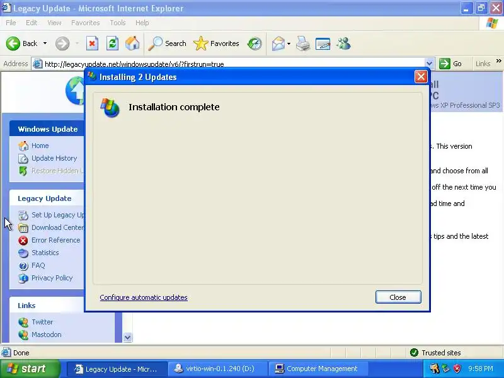Open the Edit menu
The width and height of the screenshot is (504, 378).
31,23
